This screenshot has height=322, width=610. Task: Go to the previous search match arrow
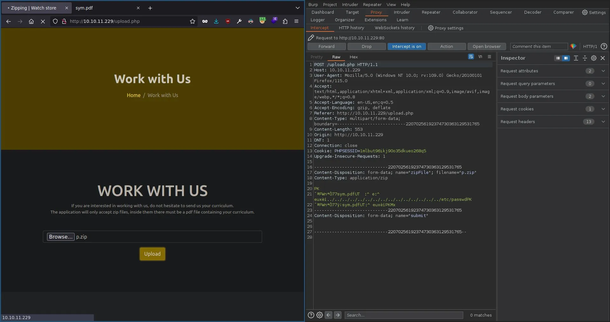329,315
